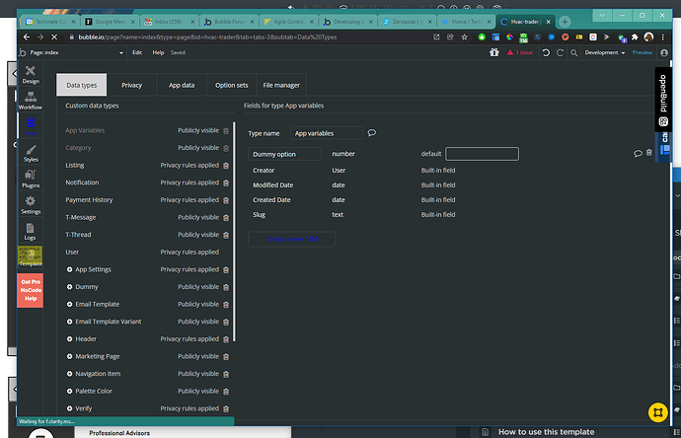
Task: Switch to the Privacy tab
Action: click(131, 85)
